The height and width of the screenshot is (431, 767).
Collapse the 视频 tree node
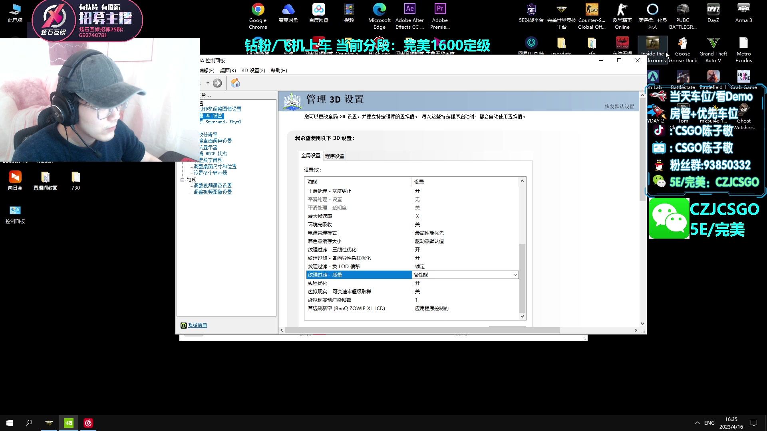coord(182,180)
